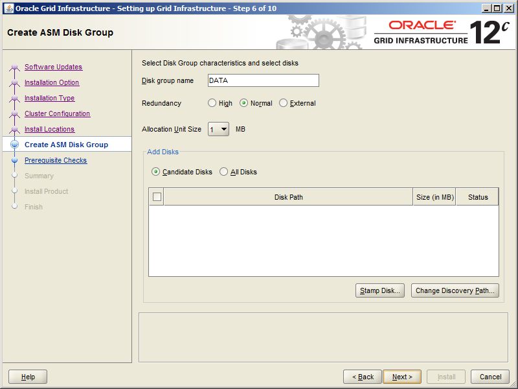
Task: Open Help
Action: (28, 377)
